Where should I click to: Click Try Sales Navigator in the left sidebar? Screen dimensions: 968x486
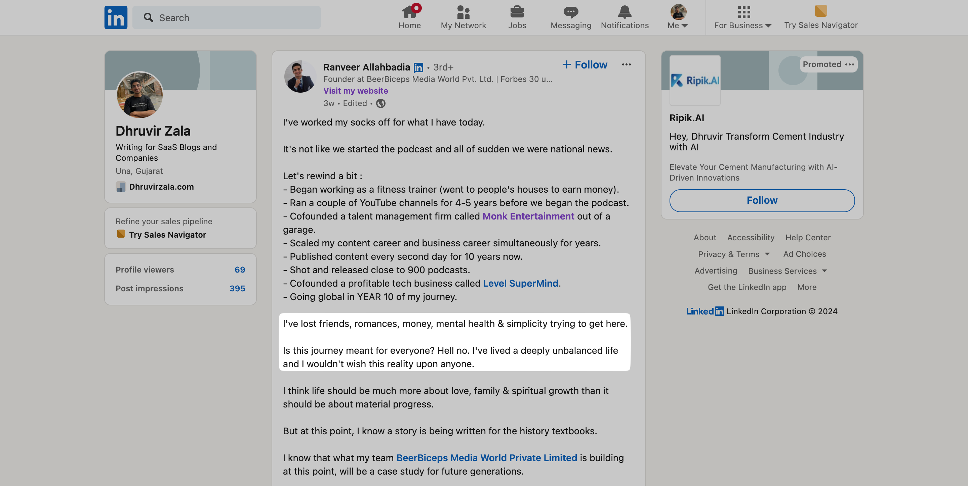[x=167, y=235]
